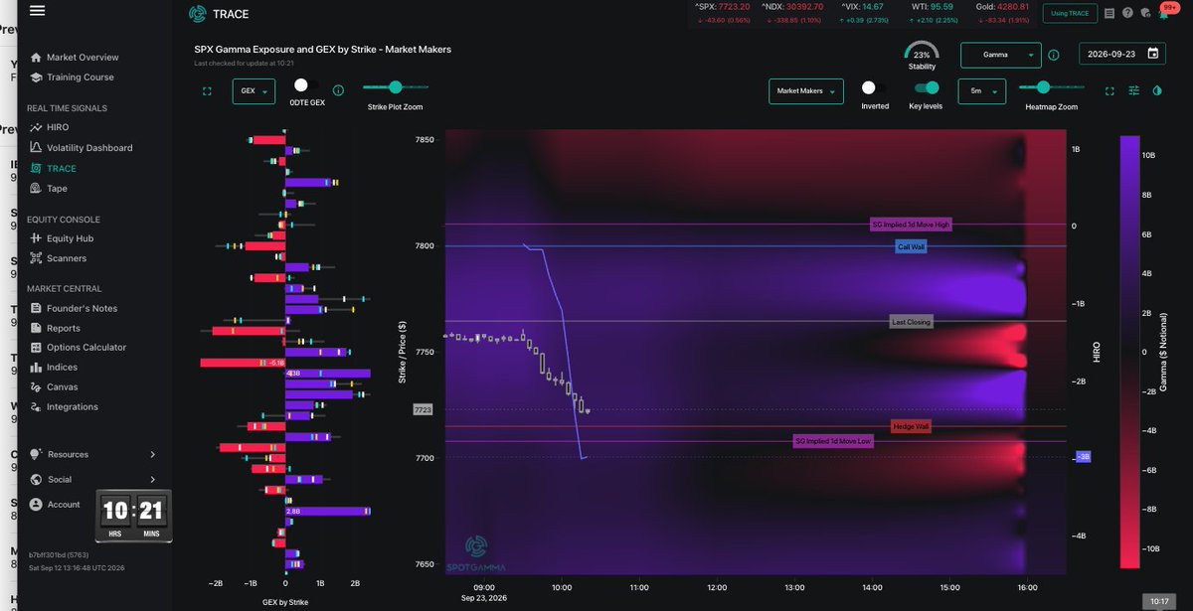Open heatmap settings sliders icon

click(x=1133, y=90)
